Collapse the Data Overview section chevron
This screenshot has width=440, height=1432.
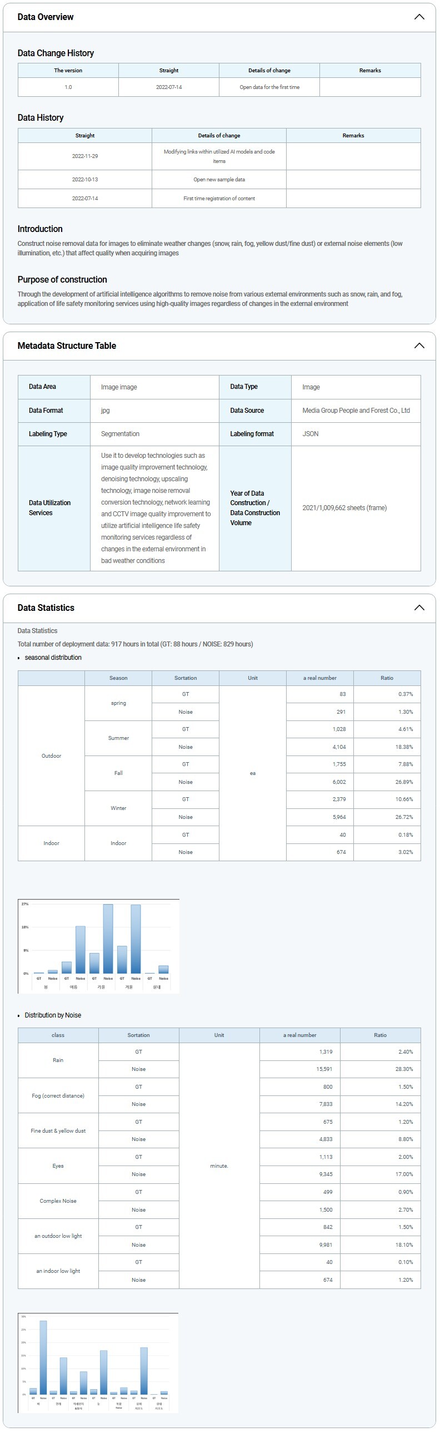click(419, 17)
